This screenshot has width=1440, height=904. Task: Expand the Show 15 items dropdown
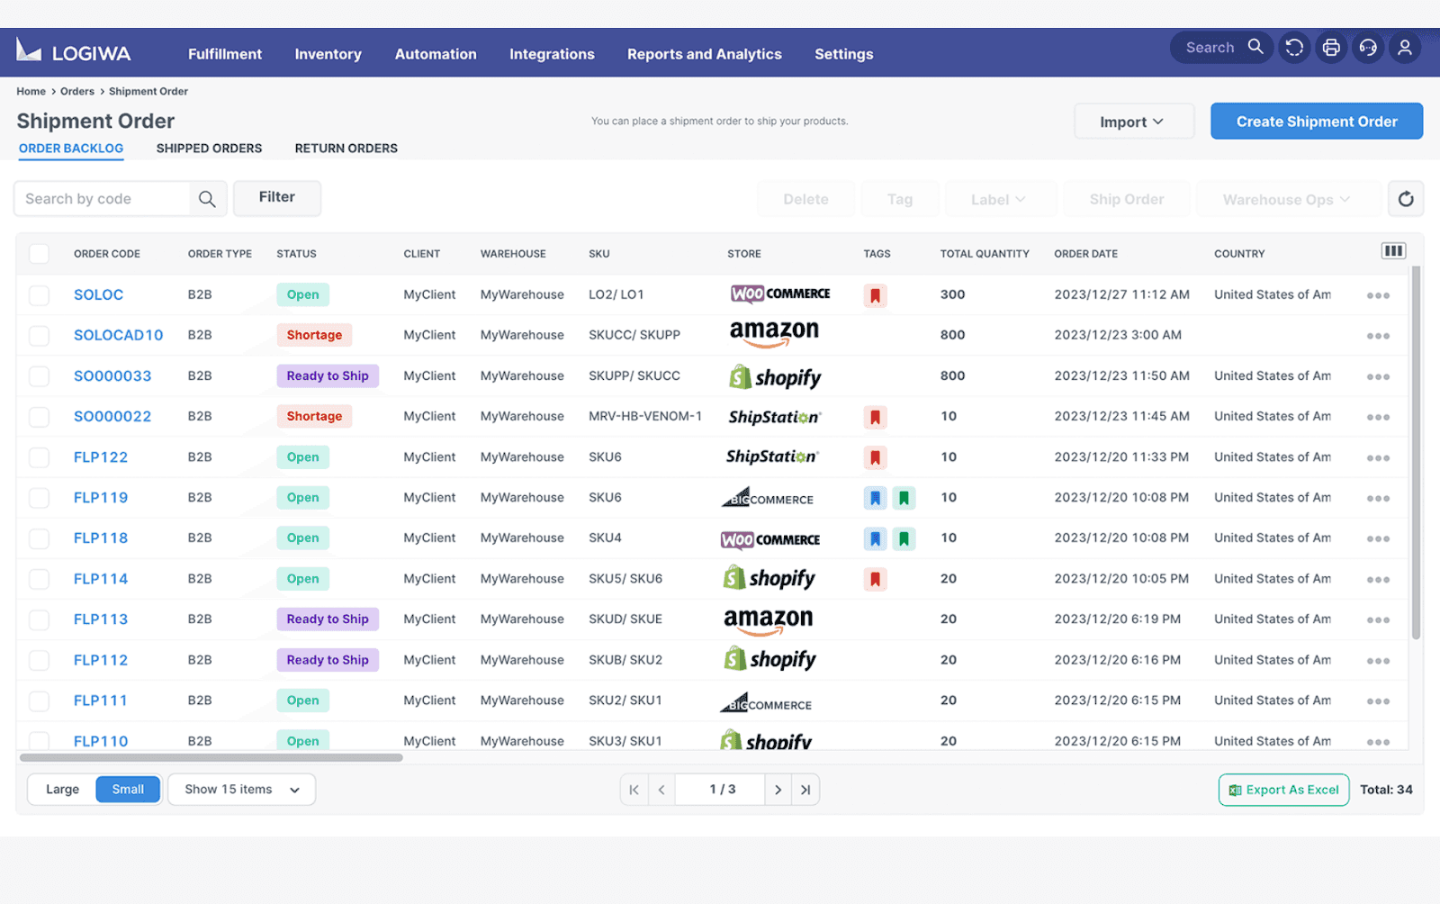(x=240, y=789)
